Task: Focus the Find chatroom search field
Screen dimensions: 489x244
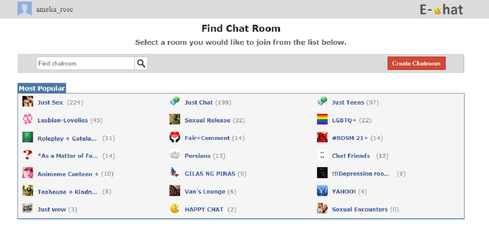Action: click(86, 63)
